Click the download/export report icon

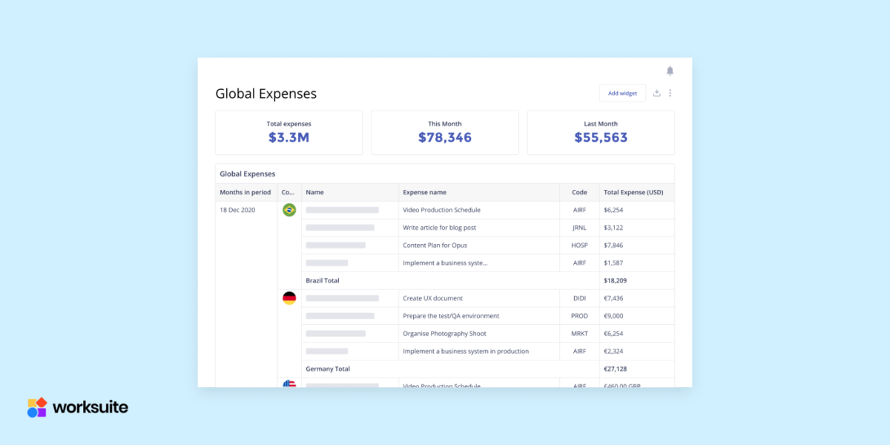[x=656, y=93]
